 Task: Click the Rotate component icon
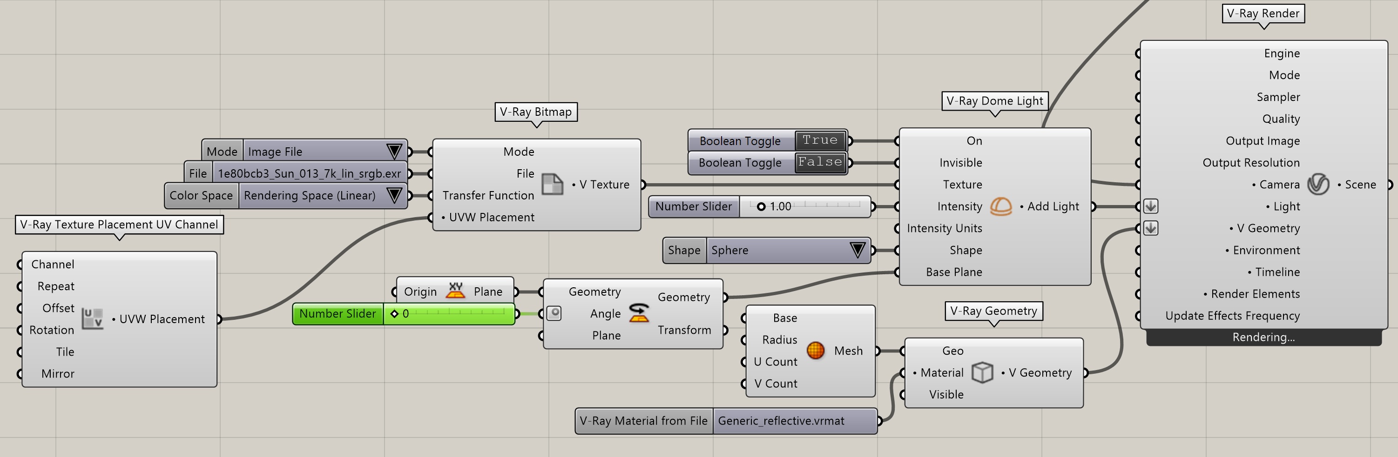click(639, 313)
